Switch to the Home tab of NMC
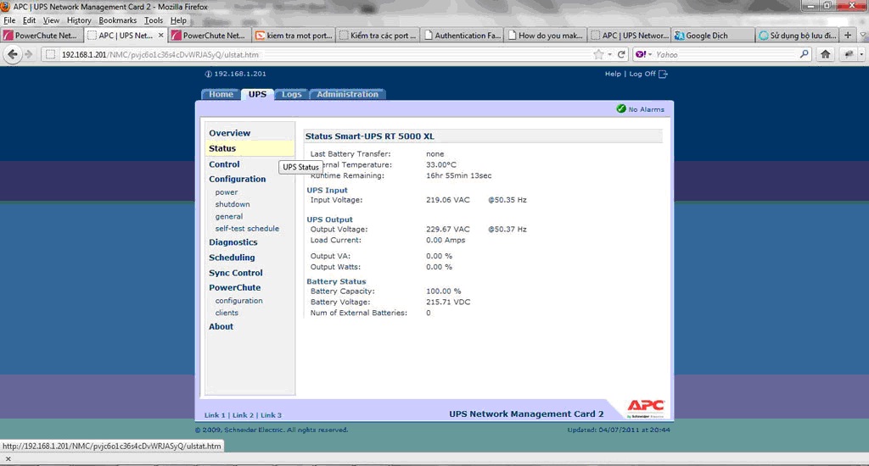The image size is (869, 466). [221, 94]
